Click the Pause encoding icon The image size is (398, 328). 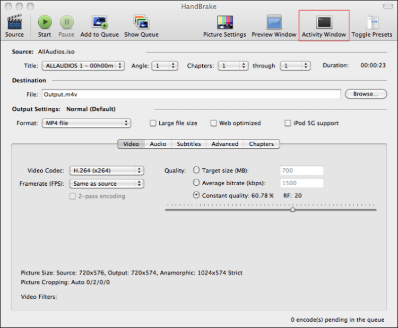(66, 22)
